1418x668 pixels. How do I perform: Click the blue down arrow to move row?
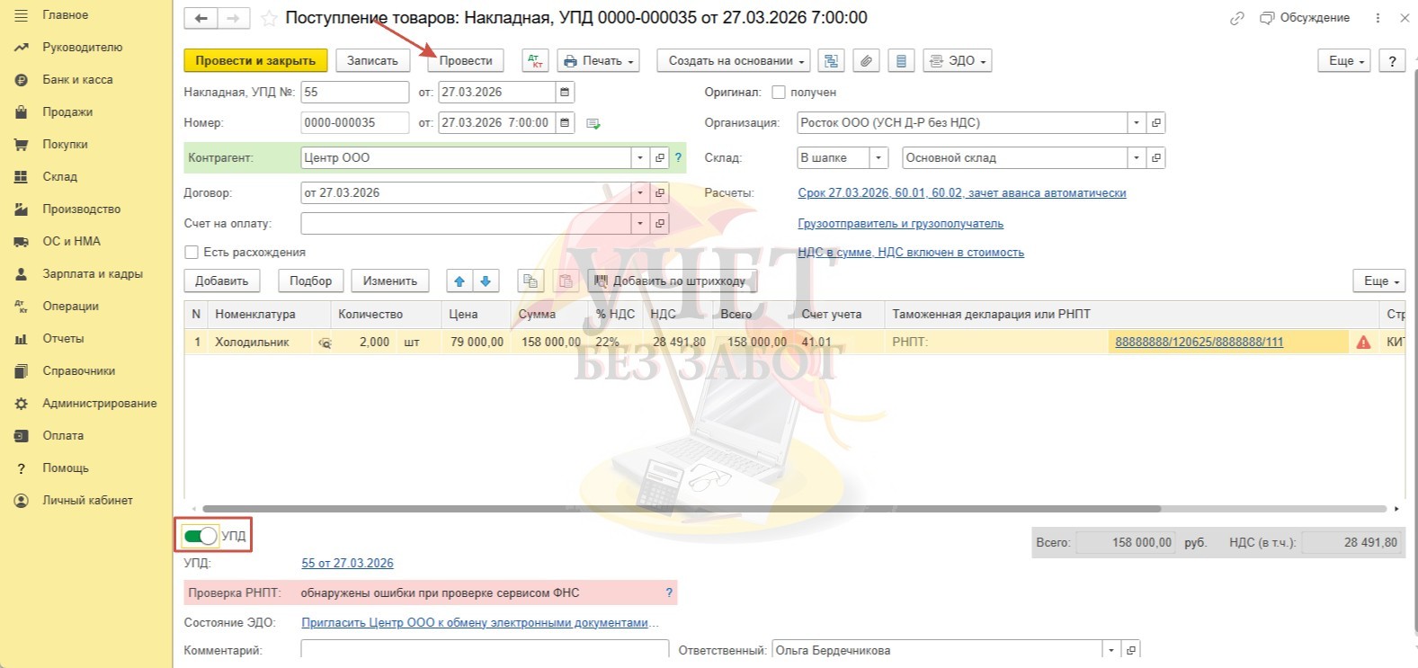point(486,281)
